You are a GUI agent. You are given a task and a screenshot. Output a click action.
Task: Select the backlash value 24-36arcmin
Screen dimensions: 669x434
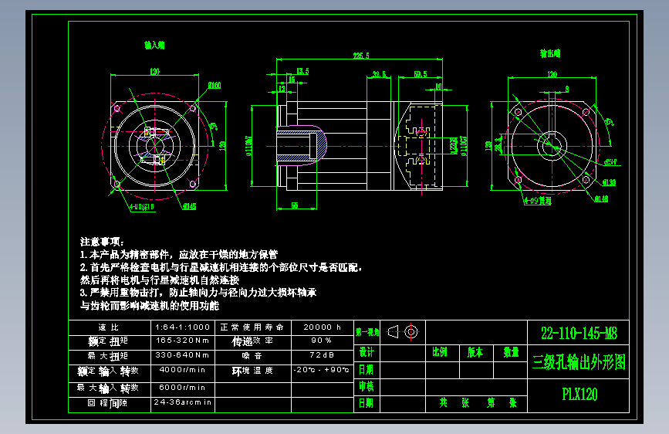(x=183, y=402)
